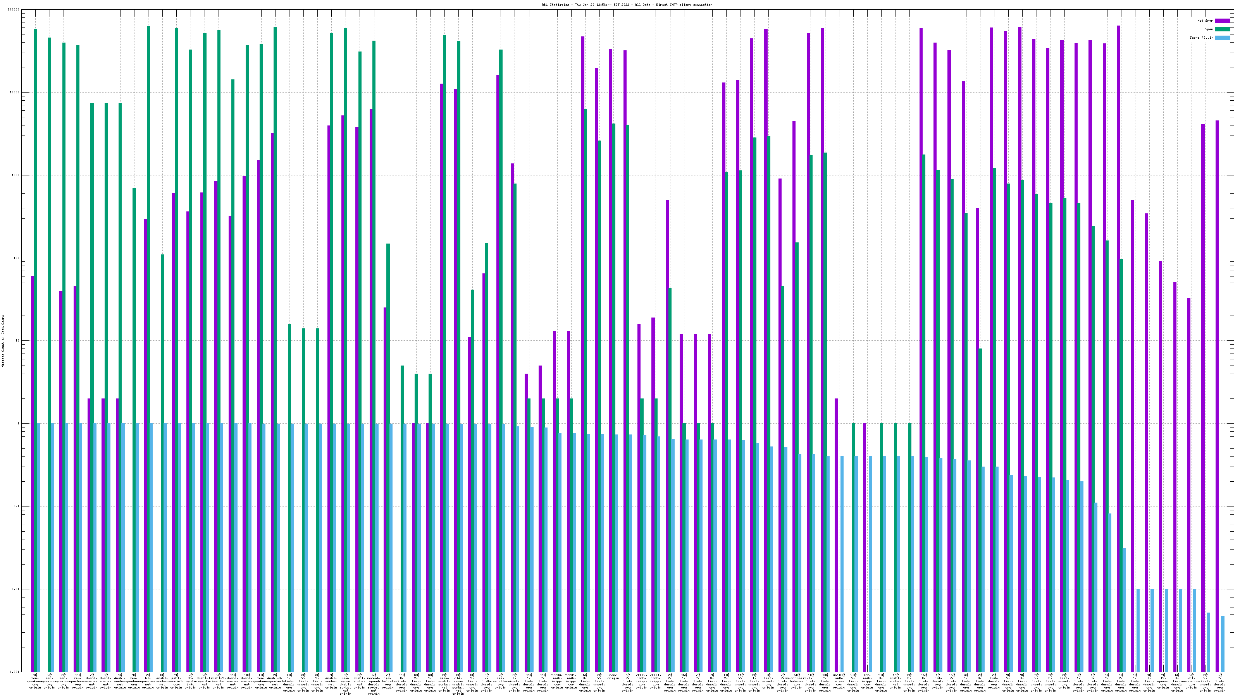Click the purple Not Spam legend swatch
This screenshot has height=697, width=1240.
click(1222, 21)
